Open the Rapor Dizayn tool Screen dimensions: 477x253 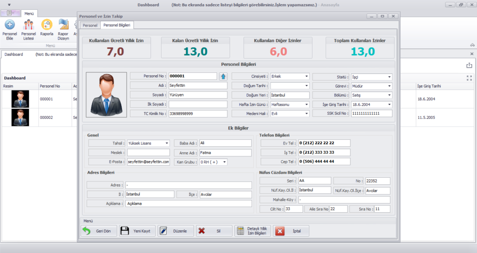tap(63, 25)
